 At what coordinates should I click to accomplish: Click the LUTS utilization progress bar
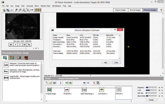(151, 90)
